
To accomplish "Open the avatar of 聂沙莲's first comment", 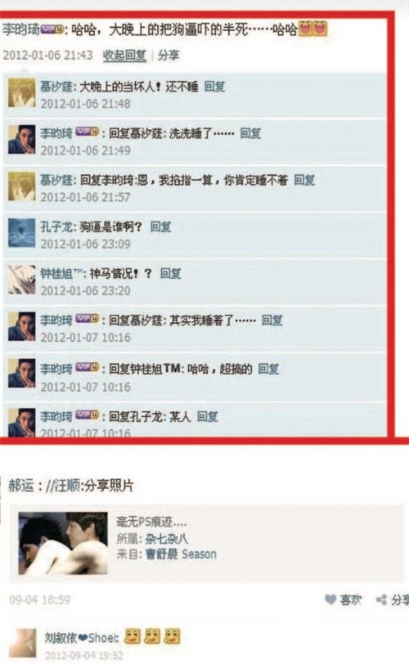I will click(21, 92).
